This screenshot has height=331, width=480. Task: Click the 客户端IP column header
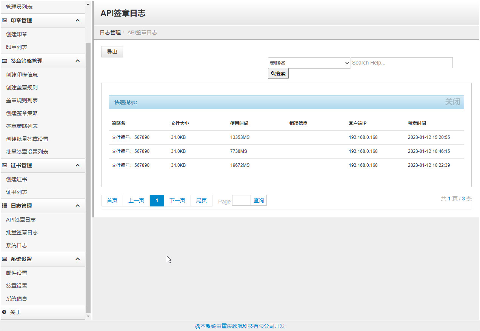point(358,123)
